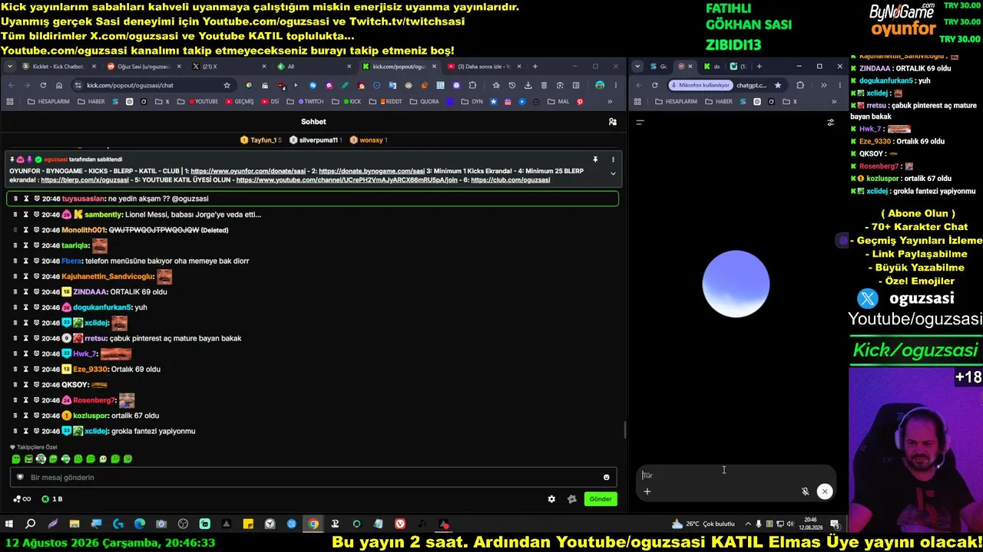Open the tab search dropdown in the ChatGPT window
This screenshot has height=552, width=983.
[637, 67]
